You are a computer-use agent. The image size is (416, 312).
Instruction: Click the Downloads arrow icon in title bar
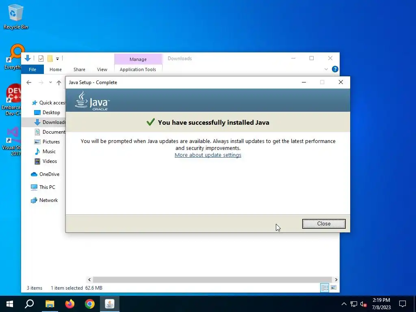pyautogui.click(x=28, y=58)
